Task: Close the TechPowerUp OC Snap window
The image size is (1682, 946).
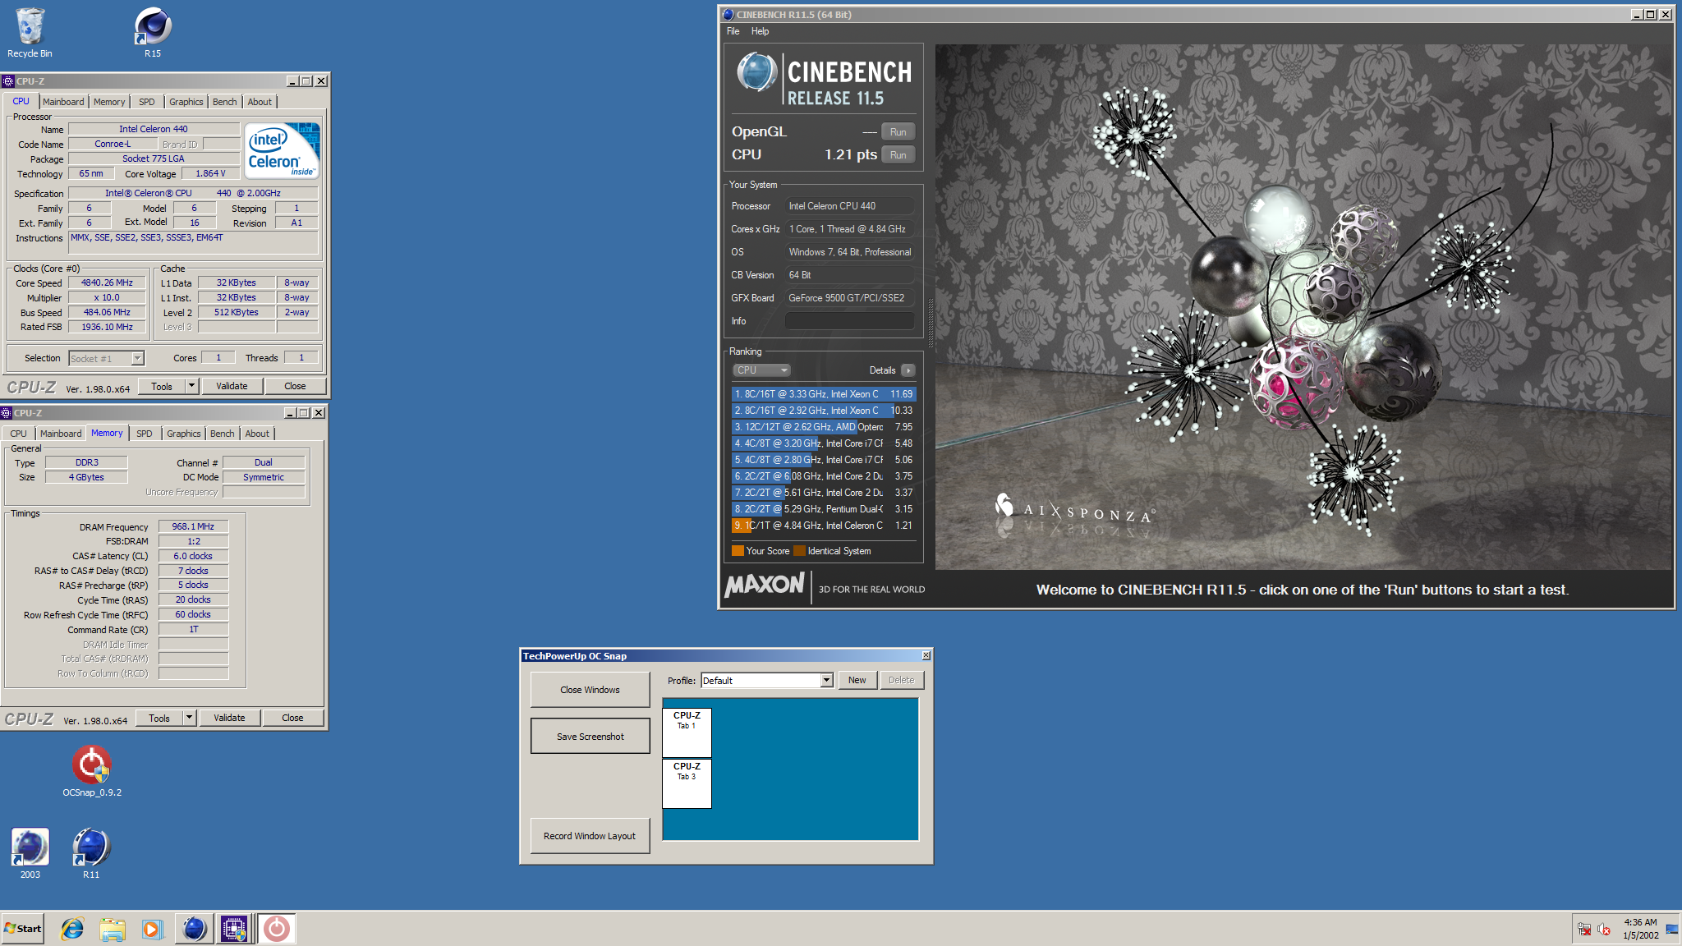Action: 926,655
